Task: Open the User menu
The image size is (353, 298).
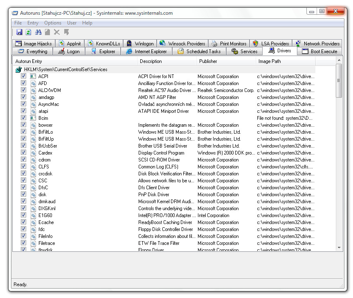Action: [72, 23]
